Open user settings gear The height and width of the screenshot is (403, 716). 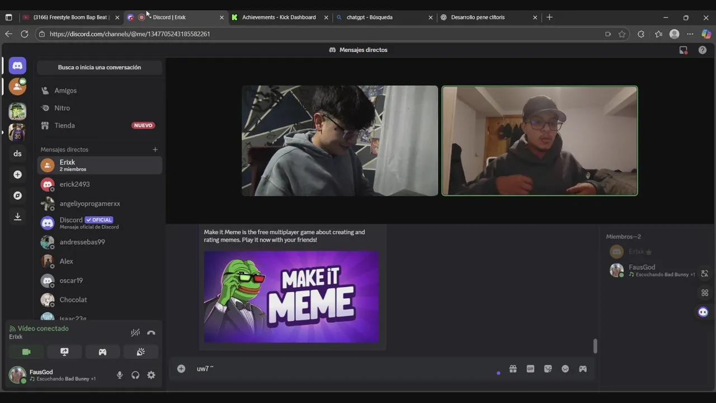tap(151, 375)
